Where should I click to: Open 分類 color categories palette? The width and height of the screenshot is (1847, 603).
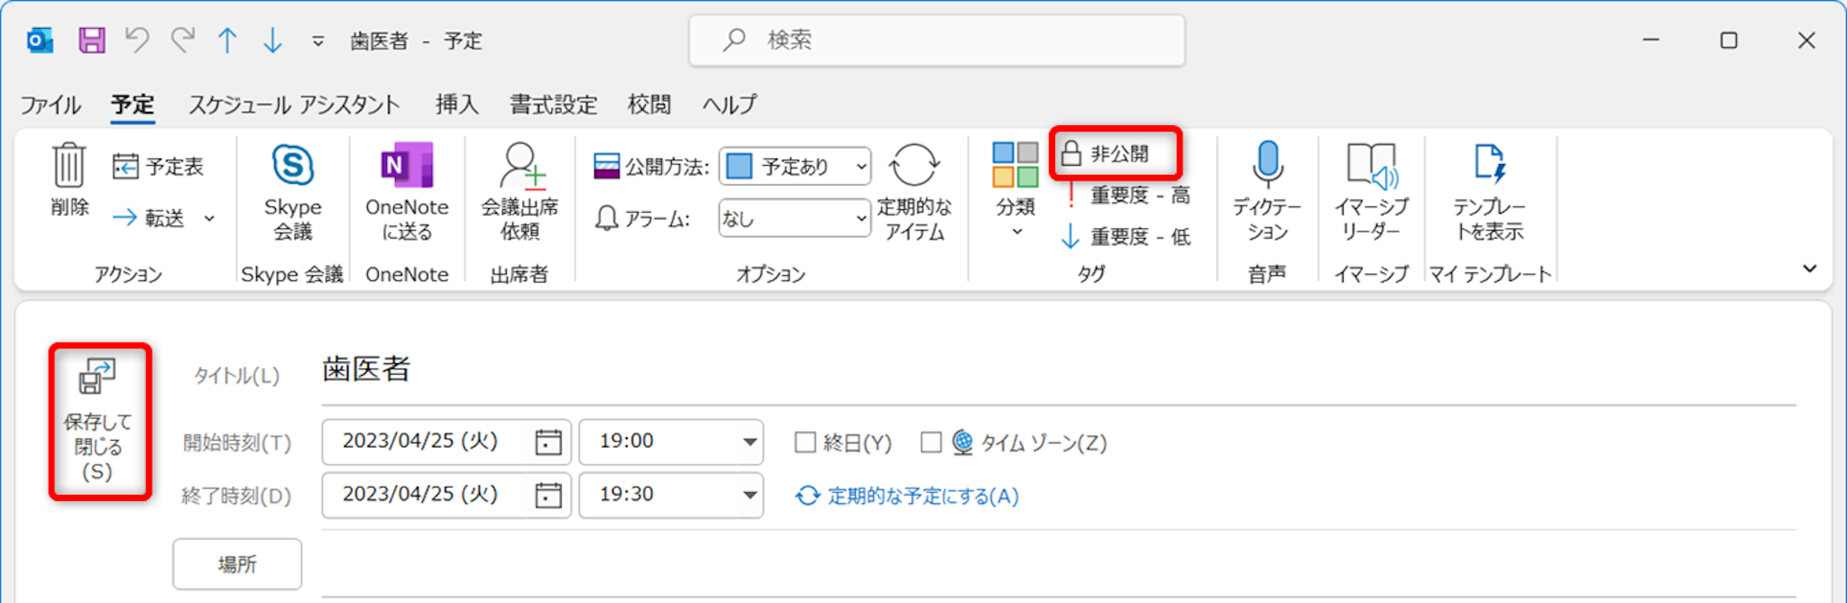tap(1015, 167)
